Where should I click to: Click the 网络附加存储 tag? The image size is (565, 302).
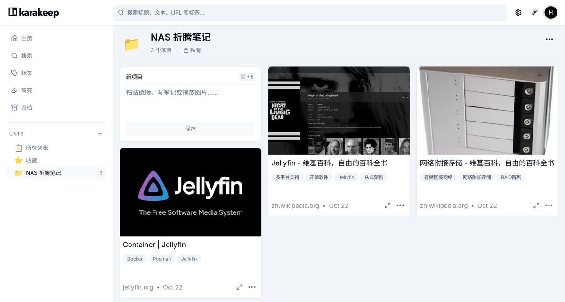pyautogui.click(x=477, y=177)
